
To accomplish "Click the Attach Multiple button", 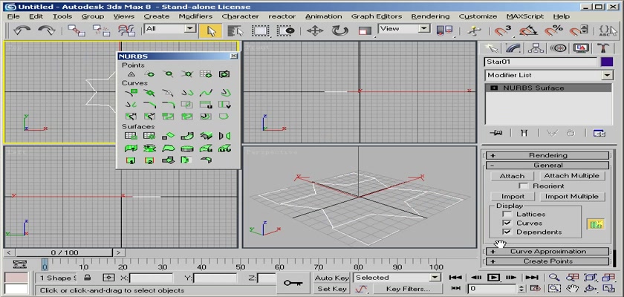I will pos(572,176).
